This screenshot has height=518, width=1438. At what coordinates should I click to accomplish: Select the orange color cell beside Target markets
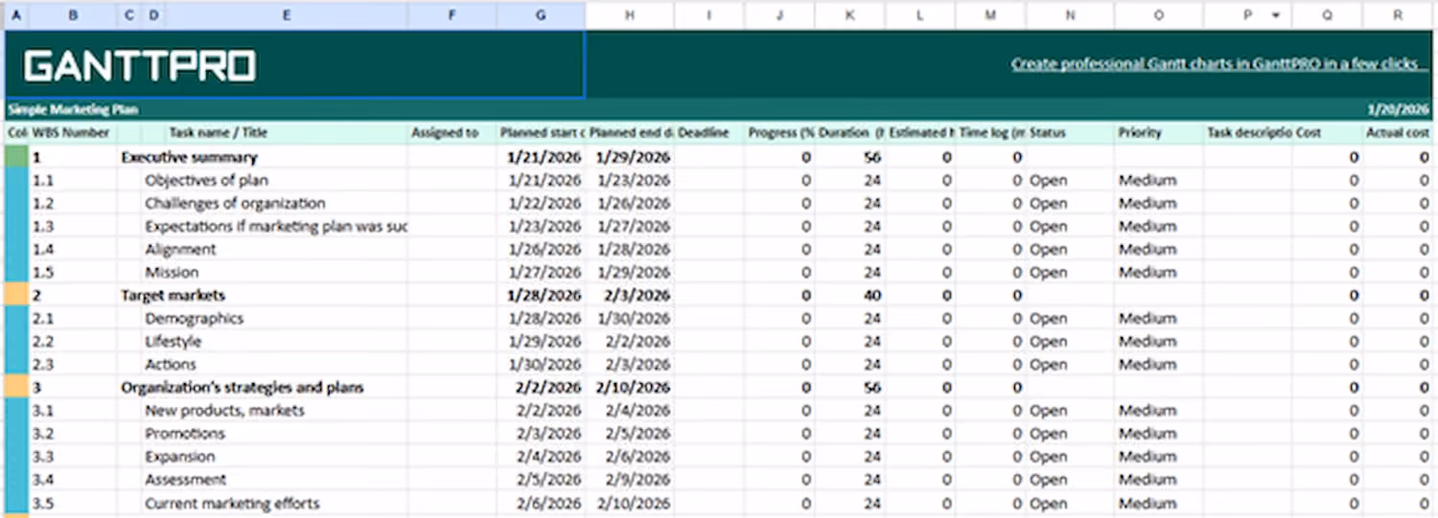click(x=16, y=295)
